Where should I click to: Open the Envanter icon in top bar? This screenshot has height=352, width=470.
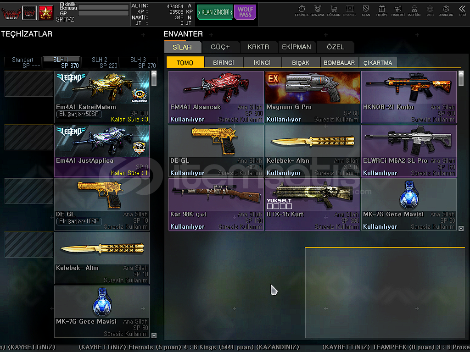pos(349,11)
